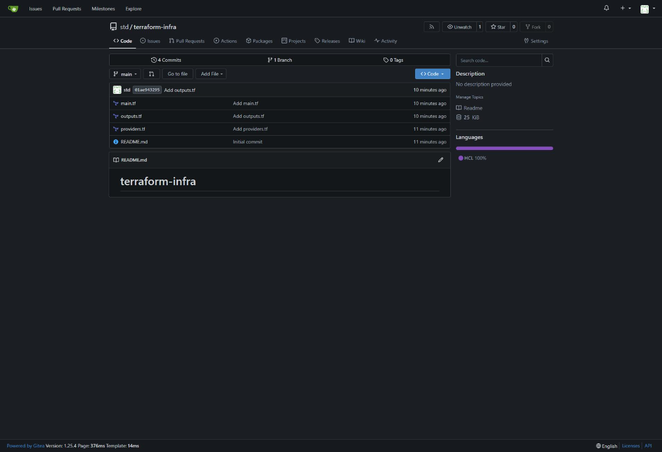View the 0 Tags list
This screenshot has height=452, width=662.
pyautogui.click(x=393, y=60)
